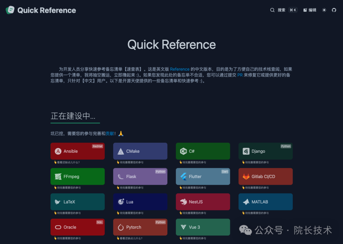Click the Flutter logo icon
Image resolution: width=343 pixels, height=244 pixels.
pos(183,177)
